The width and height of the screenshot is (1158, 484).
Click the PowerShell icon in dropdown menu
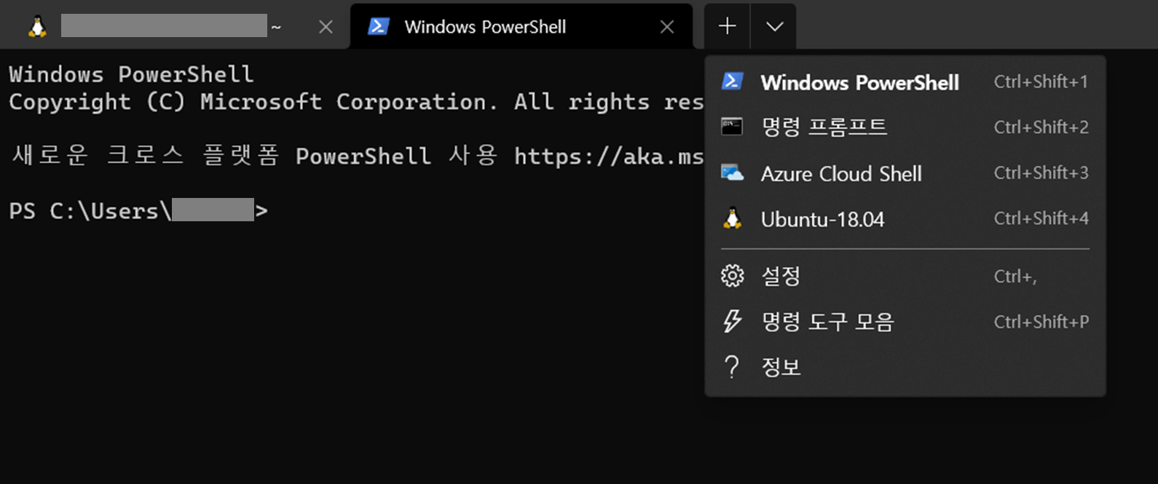[732, 82]
